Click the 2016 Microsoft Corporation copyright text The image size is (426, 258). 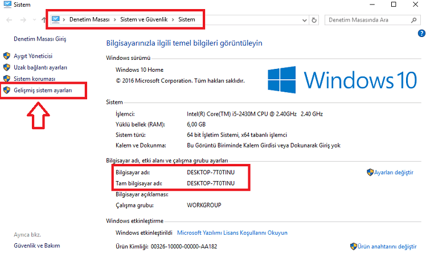coord(180,81)
